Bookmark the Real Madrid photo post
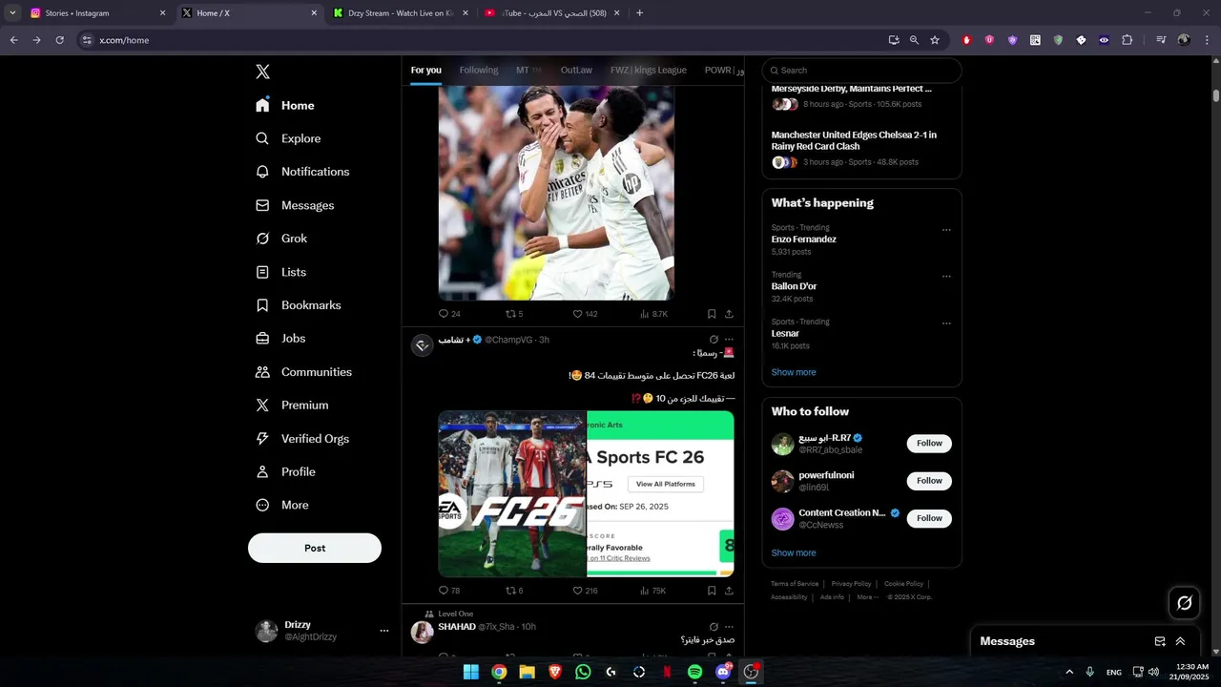Screen dimensions: 1221x687 coord(712,314)
